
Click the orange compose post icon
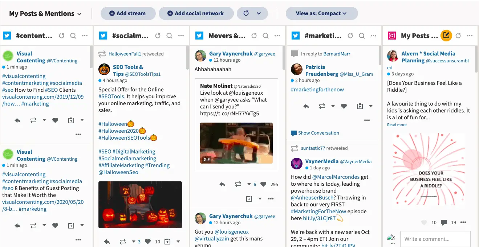pyautogui.click(x=446, y=36)
